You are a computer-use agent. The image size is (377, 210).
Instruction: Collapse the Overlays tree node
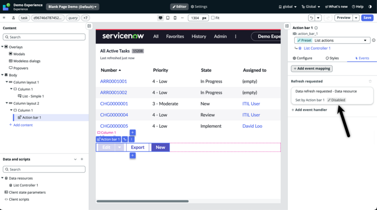(2, 47)
